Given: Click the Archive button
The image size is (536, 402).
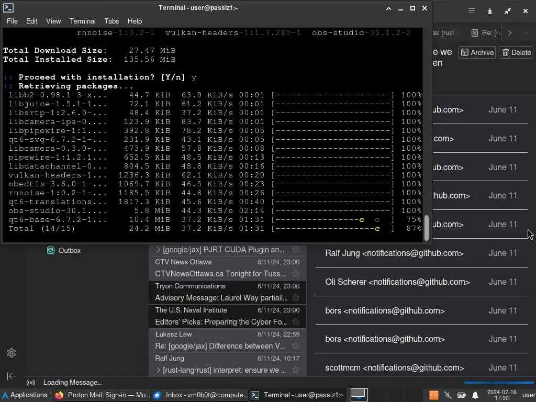Looking at the screenshot, I should coord(477,53).
